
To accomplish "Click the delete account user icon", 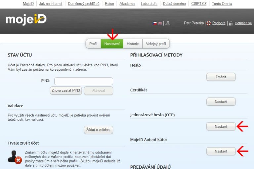I will click(x=15, y=157).
